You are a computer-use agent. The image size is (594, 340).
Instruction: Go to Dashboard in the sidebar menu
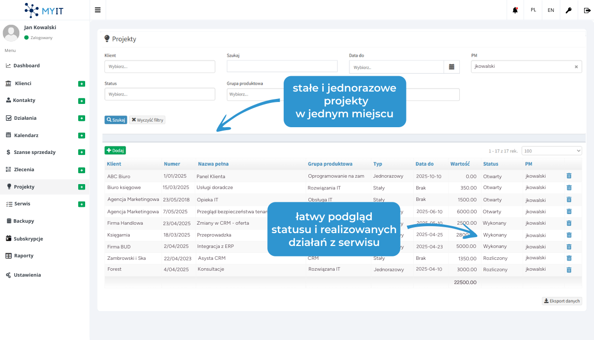click(26, 66)
